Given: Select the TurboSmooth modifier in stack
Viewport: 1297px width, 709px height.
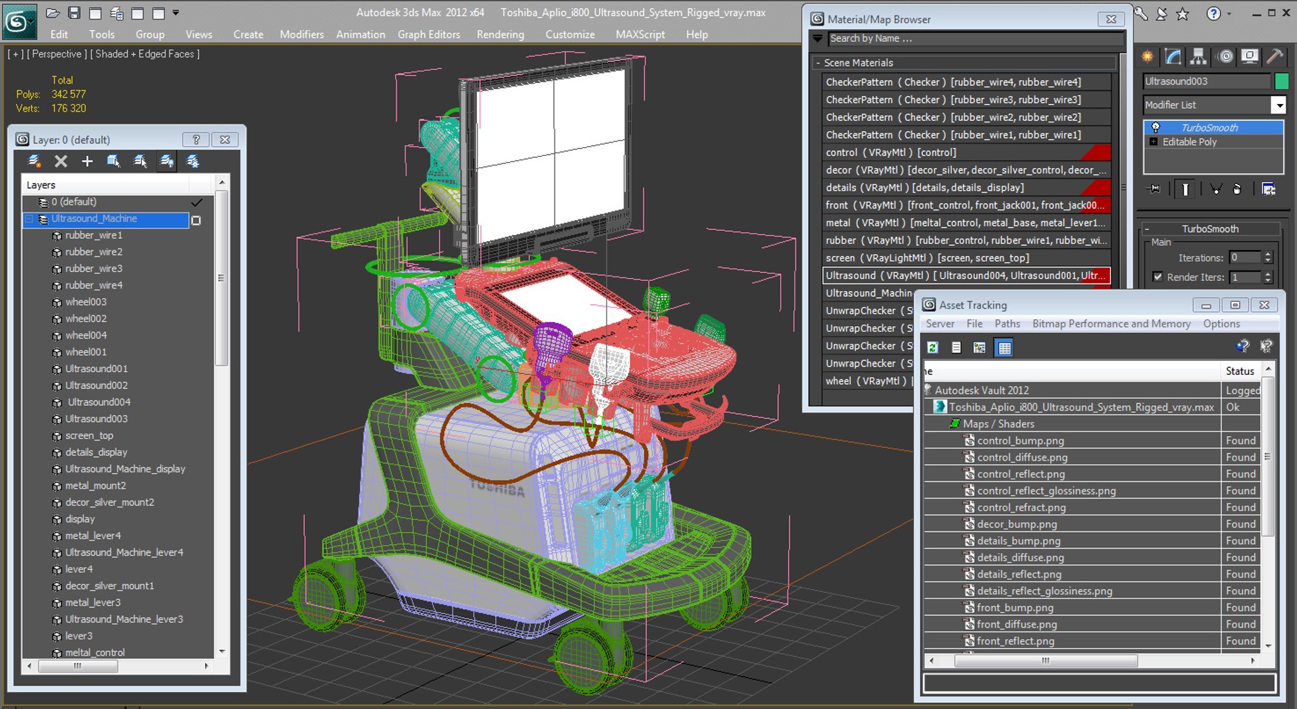Looking at the screenshot, I should 1213,127.
